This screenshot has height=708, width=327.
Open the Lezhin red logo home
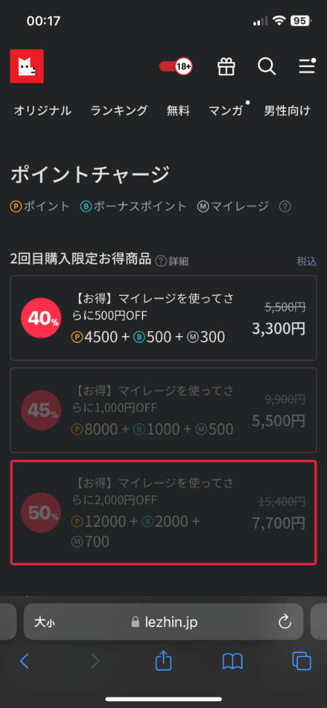[27, 66]
